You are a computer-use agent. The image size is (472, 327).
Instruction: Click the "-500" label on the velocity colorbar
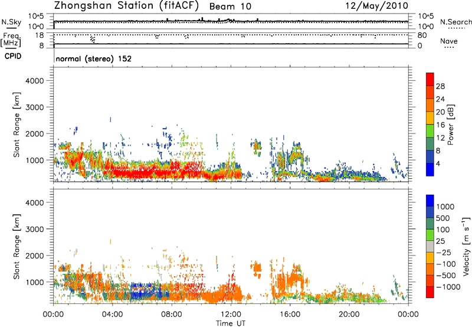coord(446,276)
